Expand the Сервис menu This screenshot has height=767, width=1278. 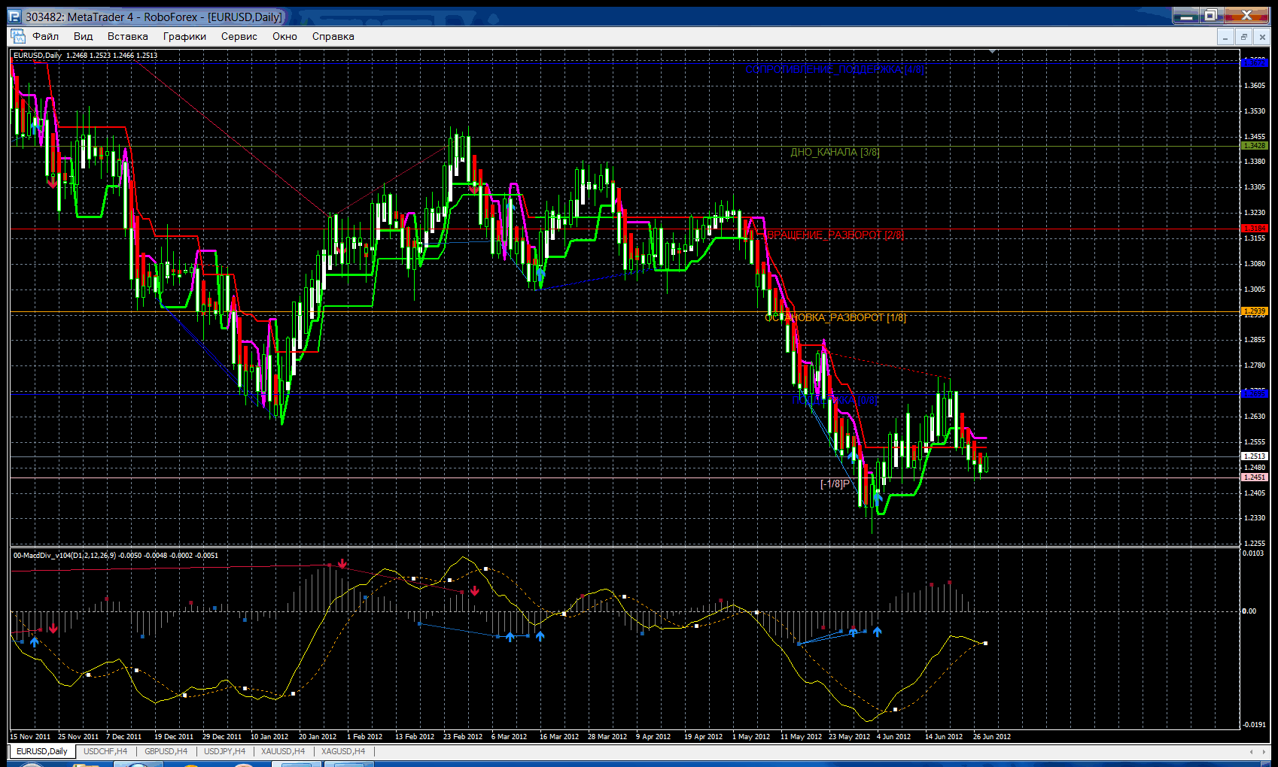coord(239,36)
